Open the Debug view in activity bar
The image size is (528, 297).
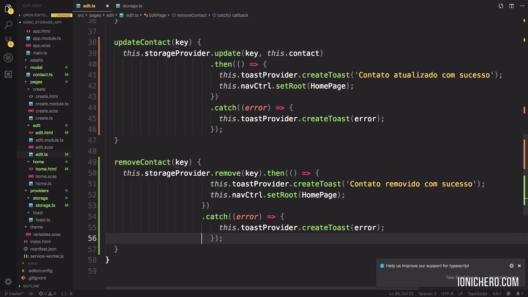(8, 58)
